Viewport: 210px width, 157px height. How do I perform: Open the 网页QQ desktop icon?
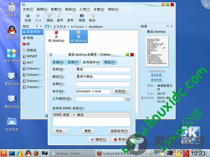pos(12,32)
